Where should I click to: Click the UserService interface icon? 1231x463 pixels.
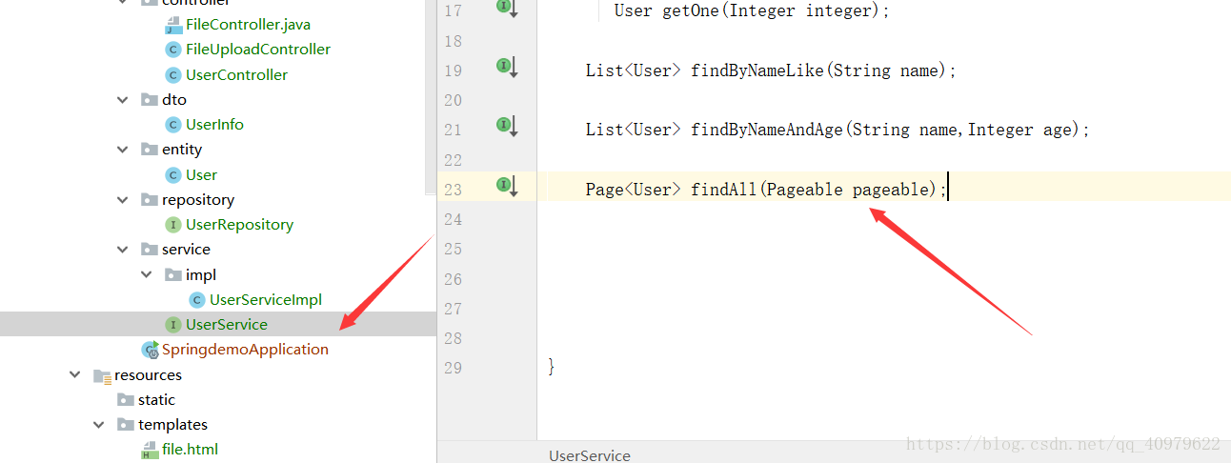tap(173, 325)
